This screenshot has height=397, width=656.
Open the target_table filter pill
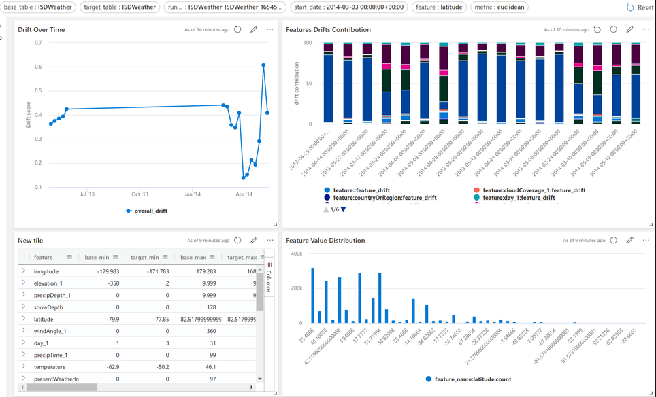pos(120,7)
